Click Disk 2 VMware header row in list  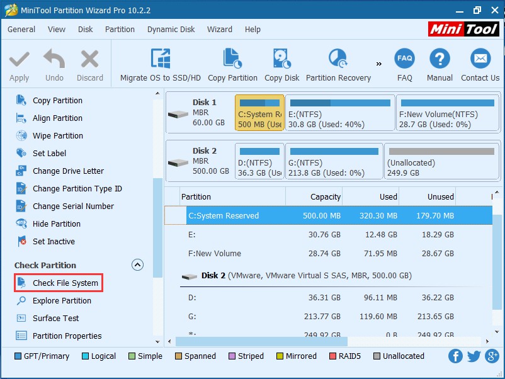(329, 276)
